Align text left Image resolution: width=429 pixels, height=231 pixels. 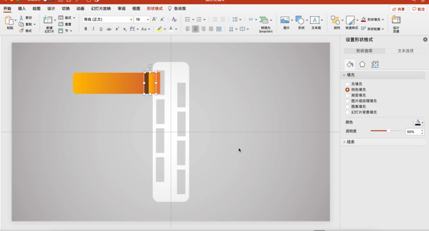tap(187, 29)
